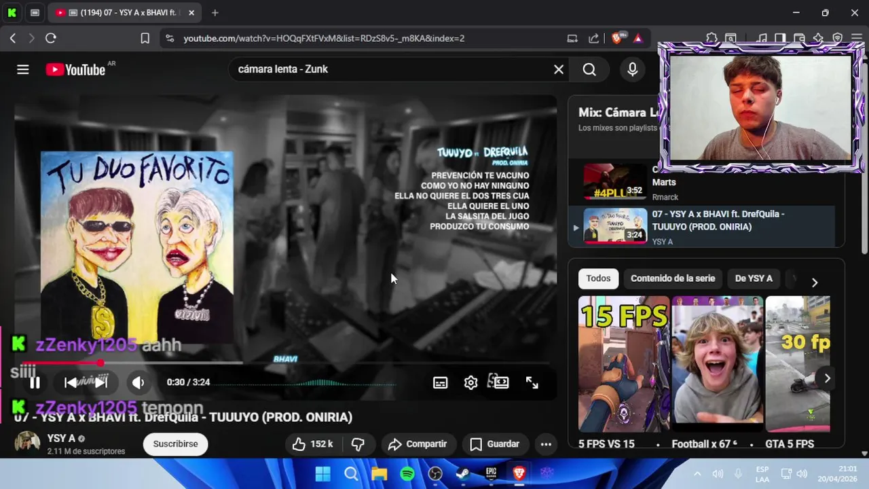The height and width of the screenshot is (489, 869).
Task: Submit search with magnifier button
Action: 589,69
